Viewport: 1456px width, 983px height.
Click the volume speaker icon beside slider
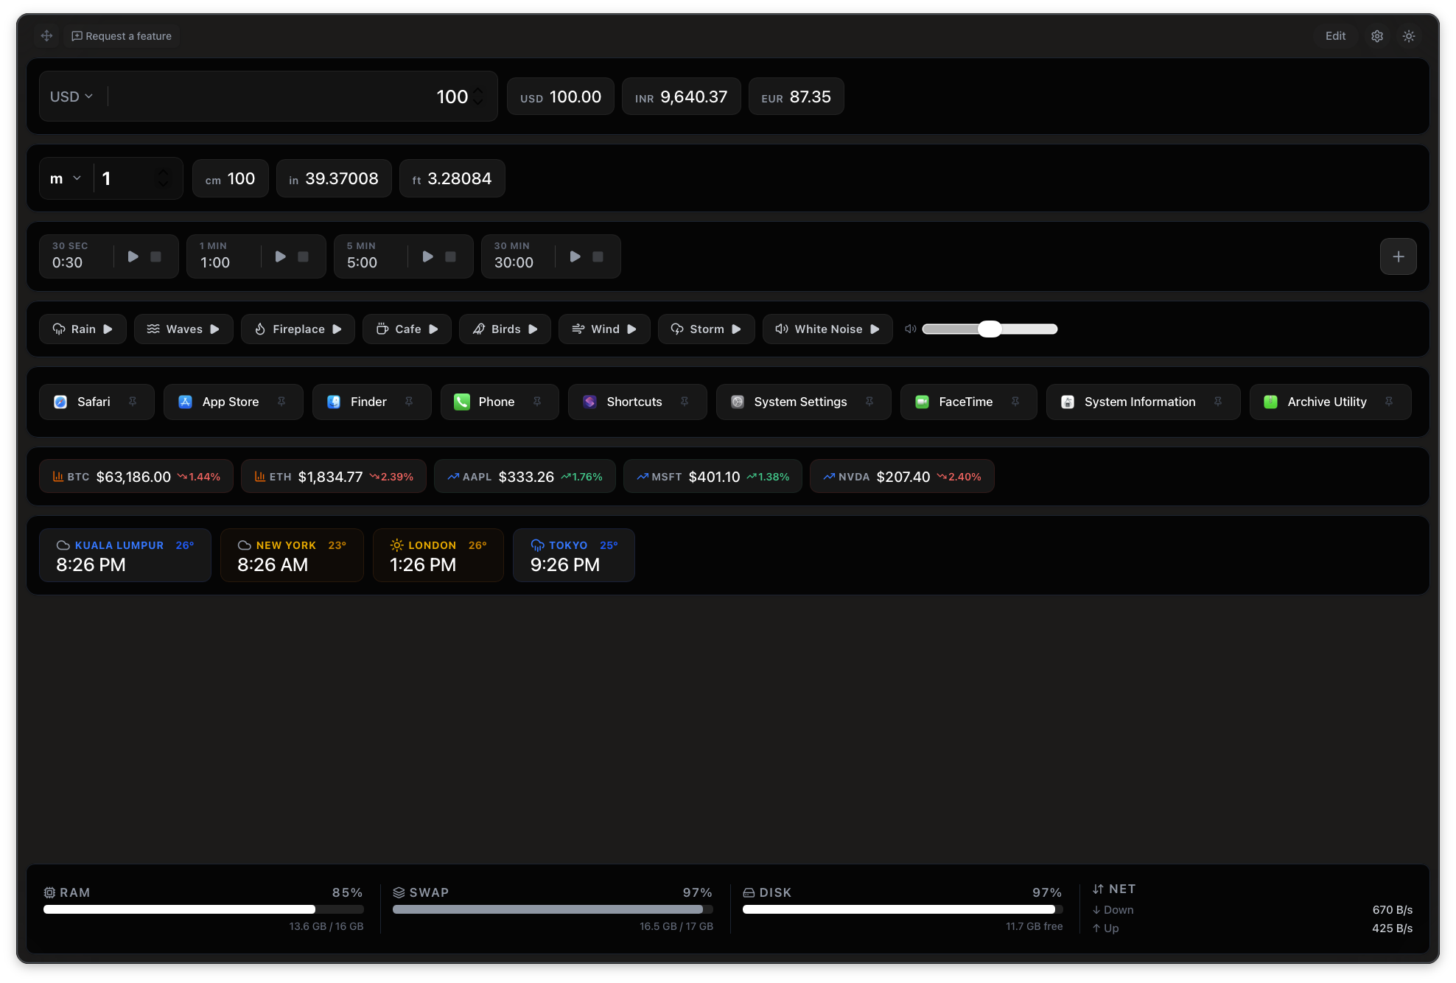[x=911, y=329]
